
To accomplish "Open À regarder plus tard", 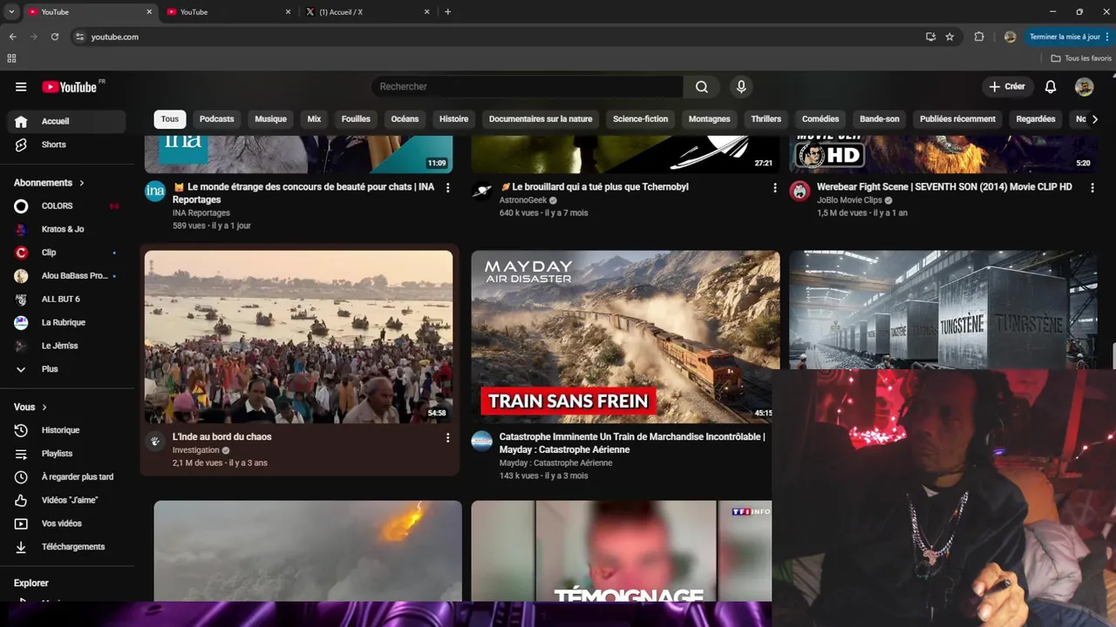I will [67, 477].
